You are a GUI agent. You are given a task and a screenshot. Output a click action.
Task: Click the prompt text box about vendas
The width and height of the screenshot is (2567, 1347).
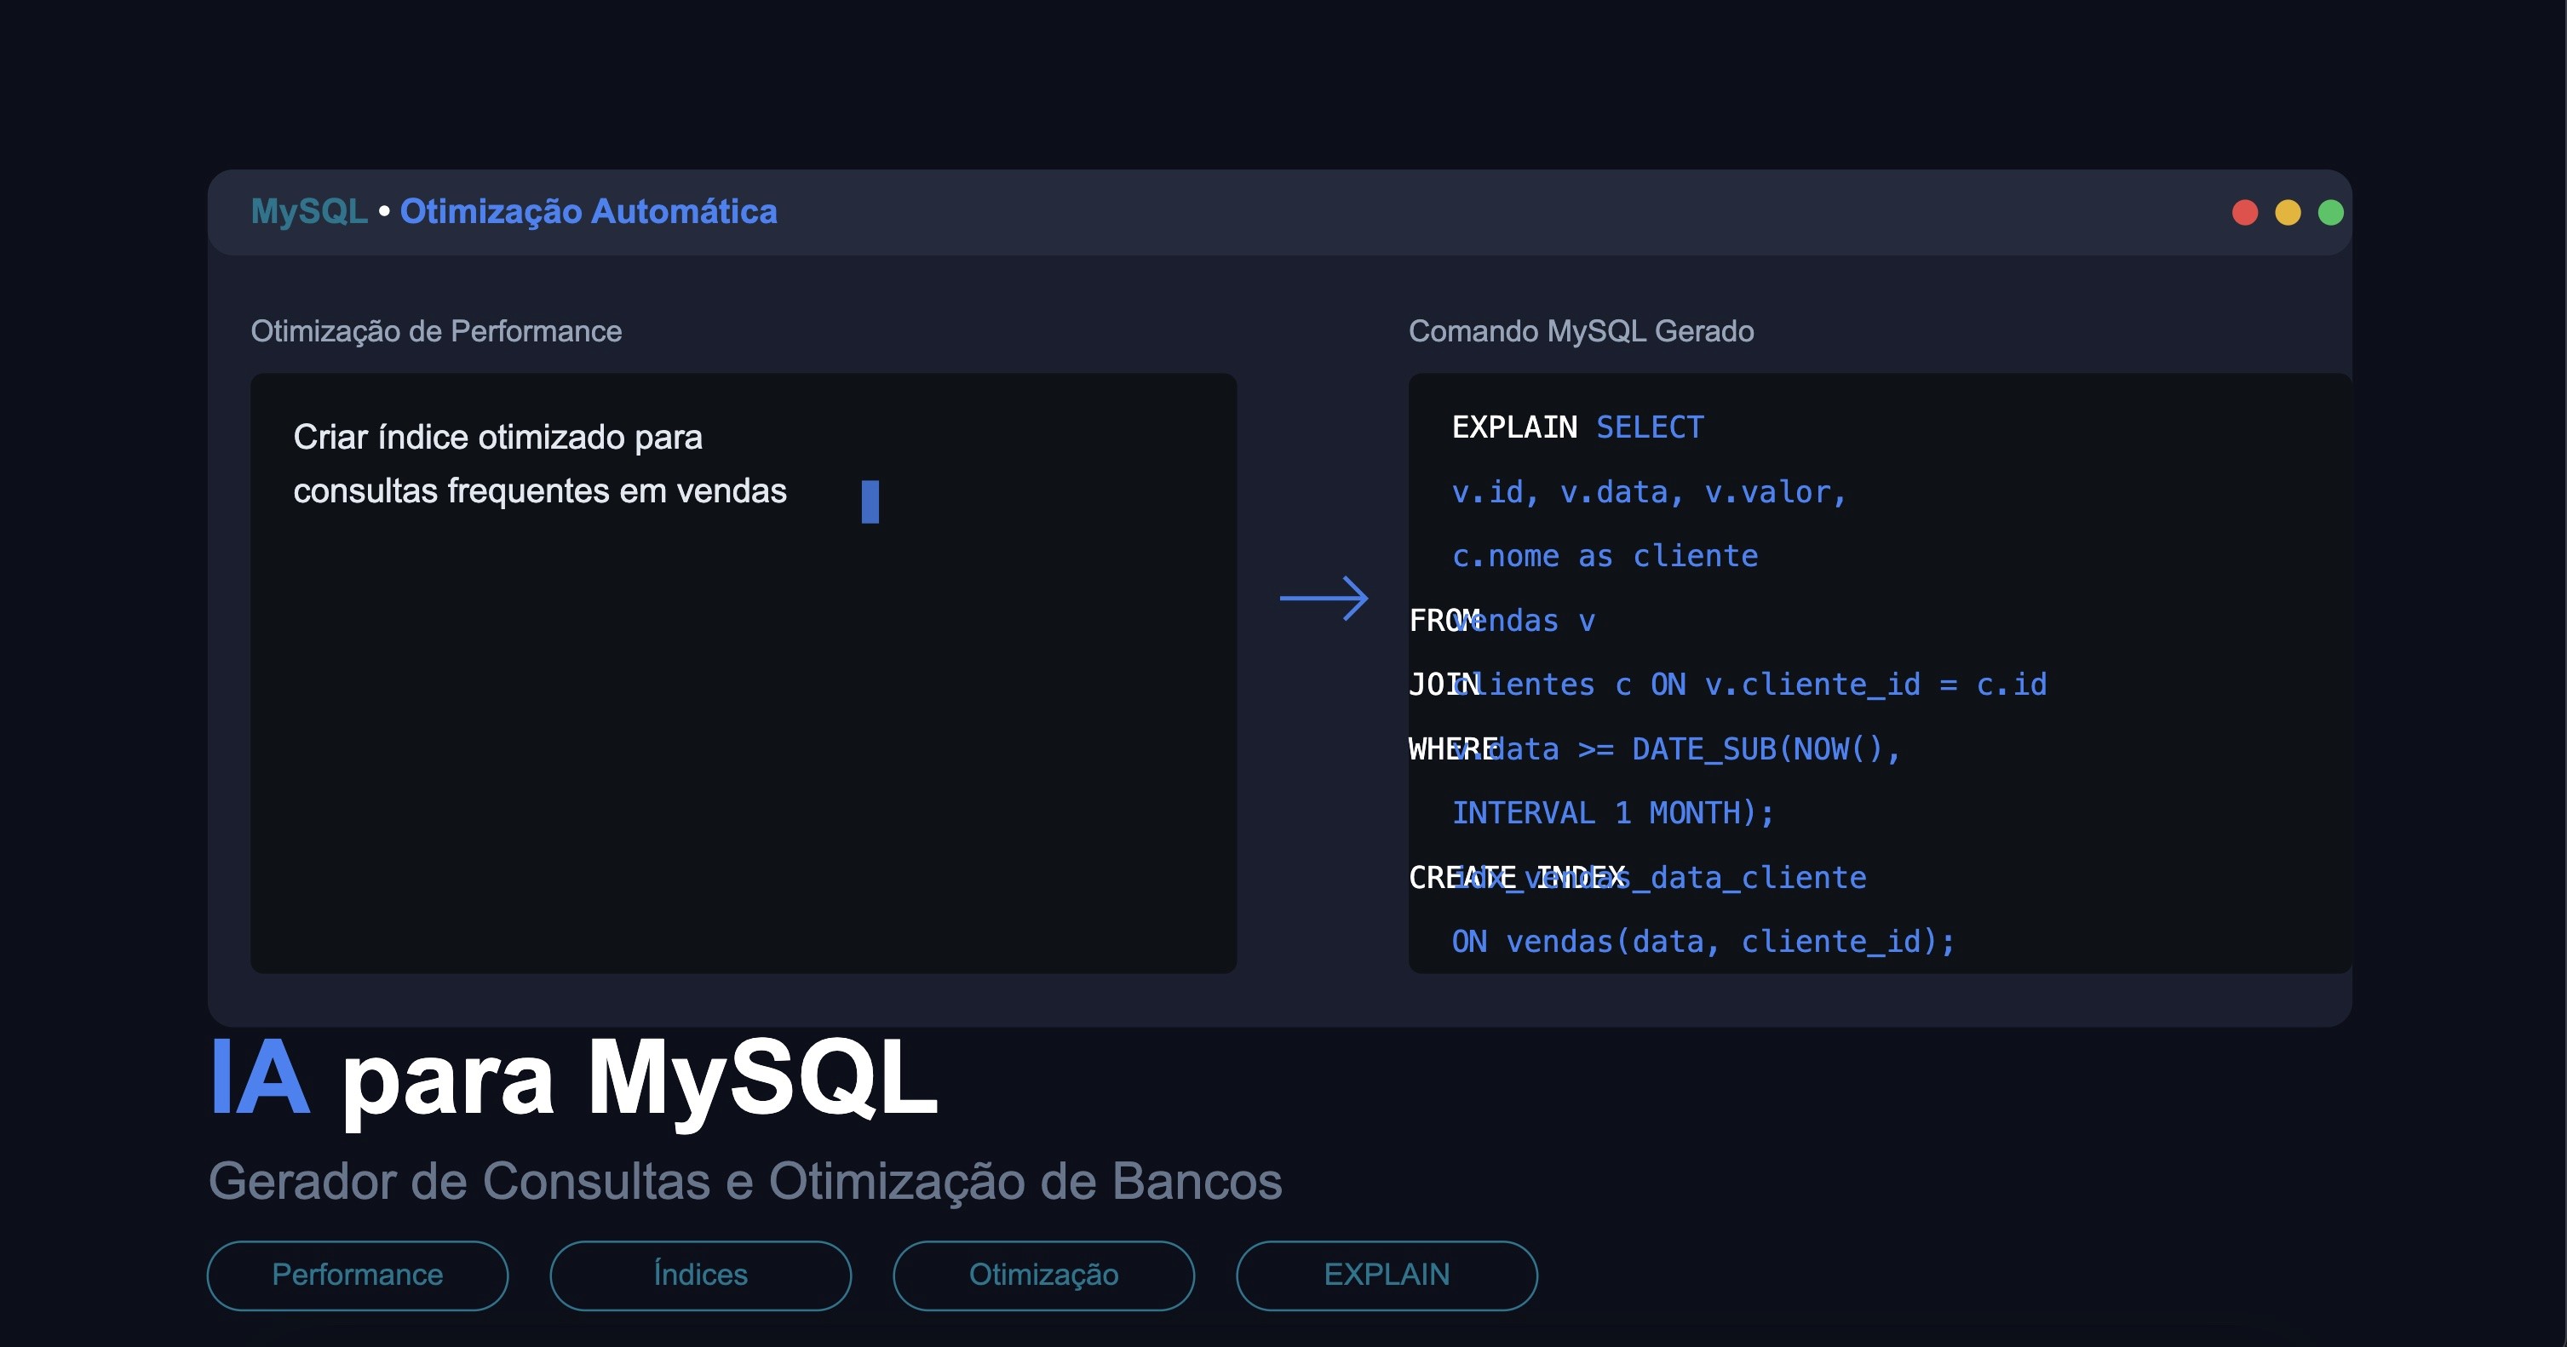pos(744,673)
